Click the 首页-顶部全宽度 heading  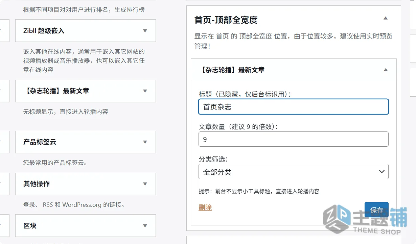coord(226,20)
